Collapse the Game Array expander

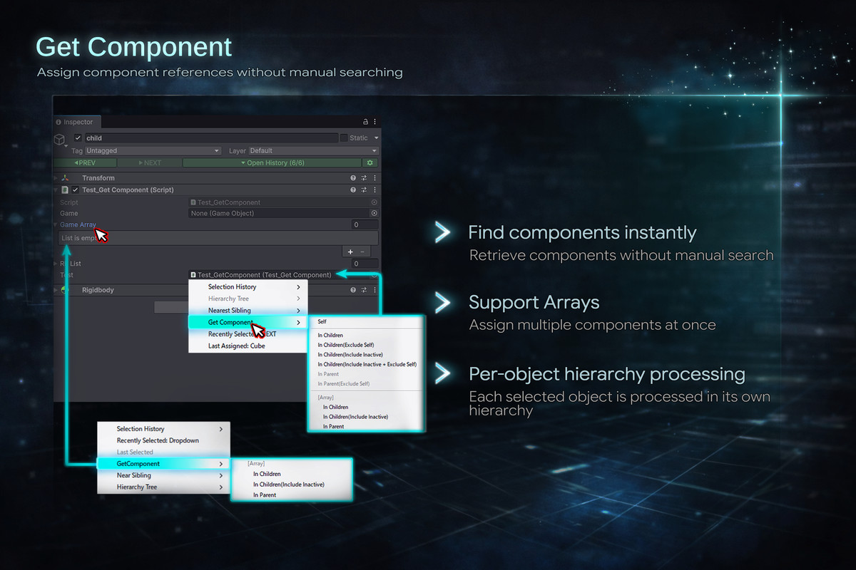(x=56, y=224)
